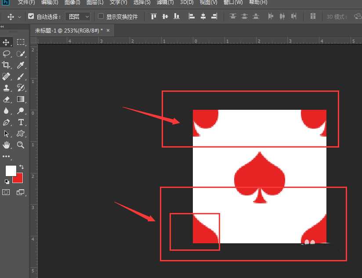Open the 图层 auto-select dropdown
Image resolution: width=362 pixels, height=278 pixels.
click(x=78, y=17)
